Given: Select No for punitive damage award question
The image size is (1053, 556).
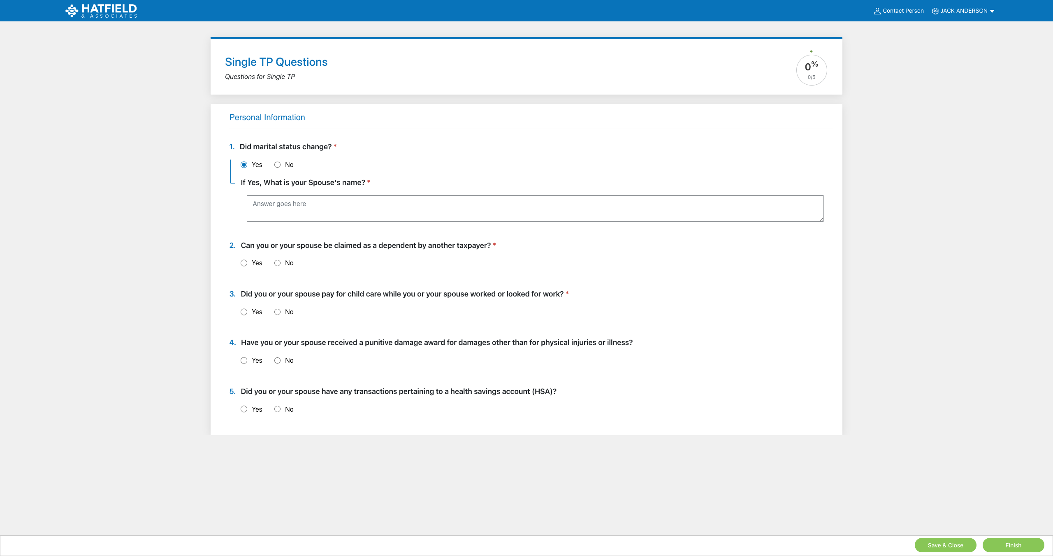Looking at the screenshot, I should point(276,361).
